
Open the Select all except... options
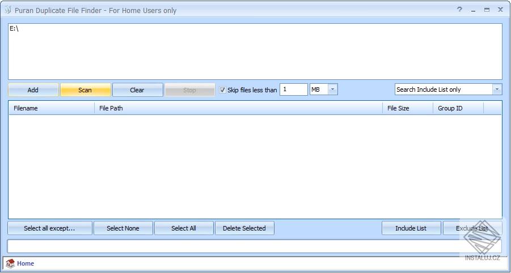(x=50, y=228)
